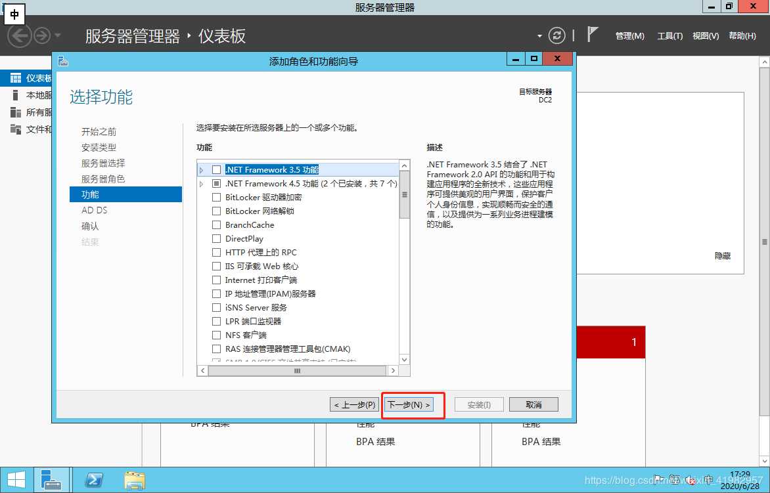Click the feature list scroll-down arrow

point(405,360)
